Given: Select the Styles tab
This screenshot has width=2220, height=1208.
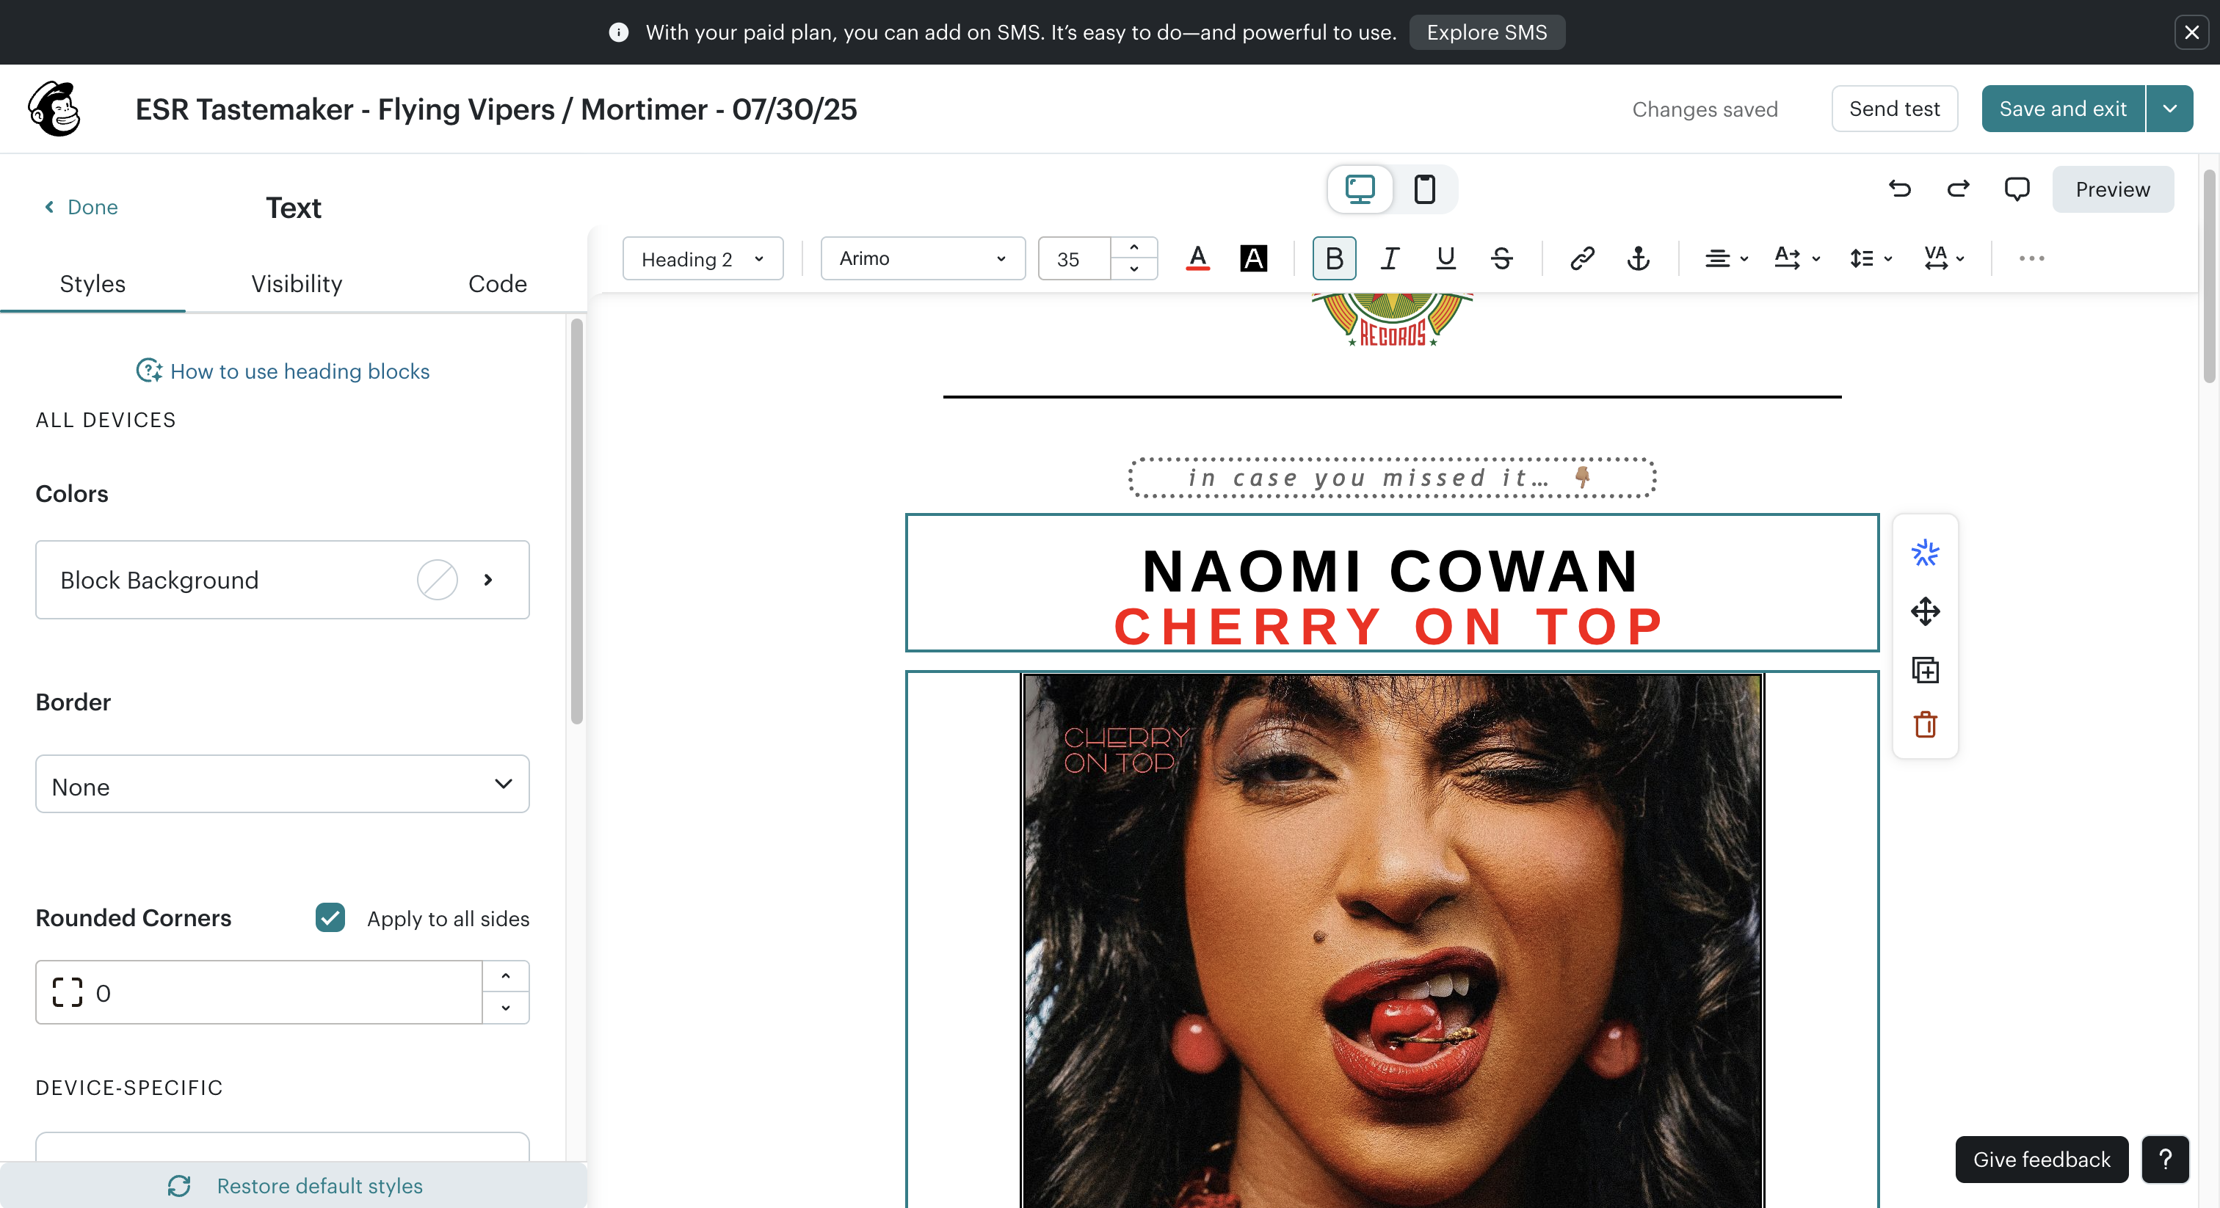Looking at the screenshot, I should click(92, 283).
